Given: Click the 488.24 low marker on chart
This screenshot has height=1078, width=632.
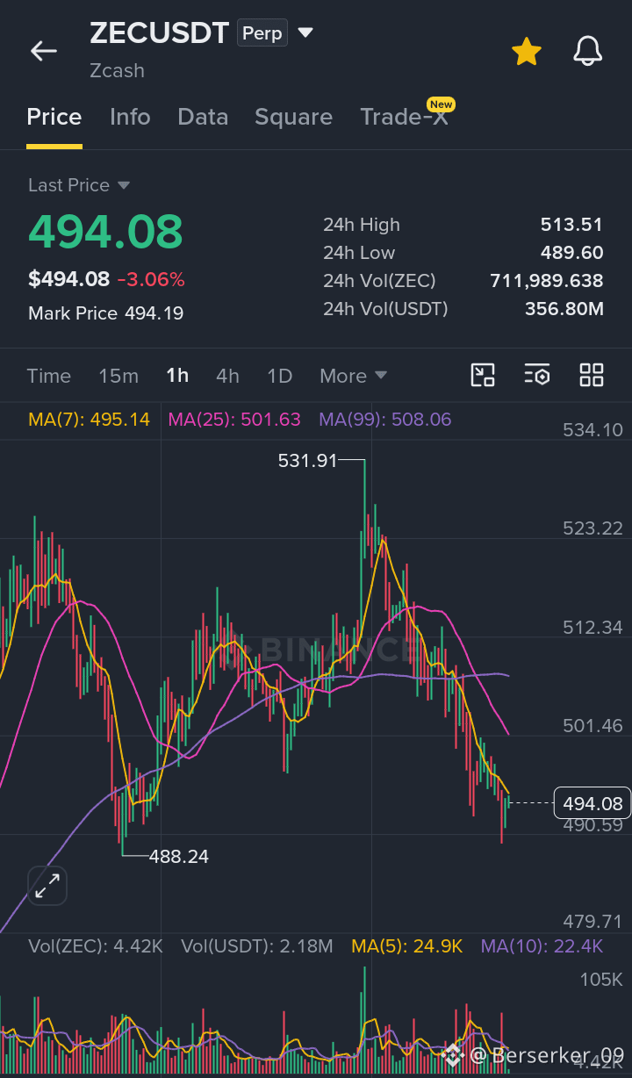Looking at the screenshot, I should (x=179, y=857).
